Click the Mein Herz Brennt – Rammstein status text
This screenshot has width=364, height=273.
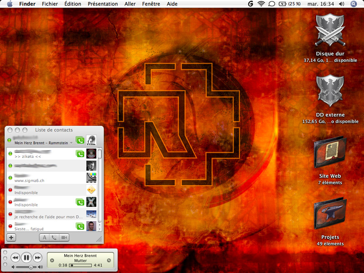(41, 143)
